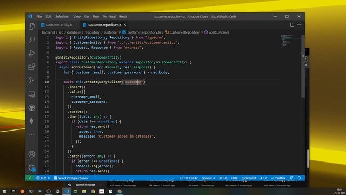
Task: Open the editor More Actions ellipsis
Action: coord(299,25)
